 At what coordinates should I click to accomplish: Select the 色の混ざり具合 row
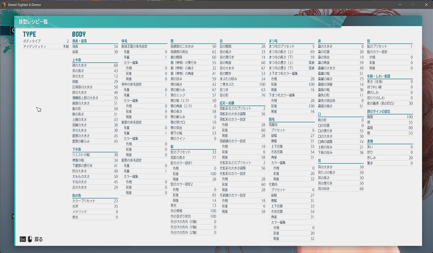[193, 216]
